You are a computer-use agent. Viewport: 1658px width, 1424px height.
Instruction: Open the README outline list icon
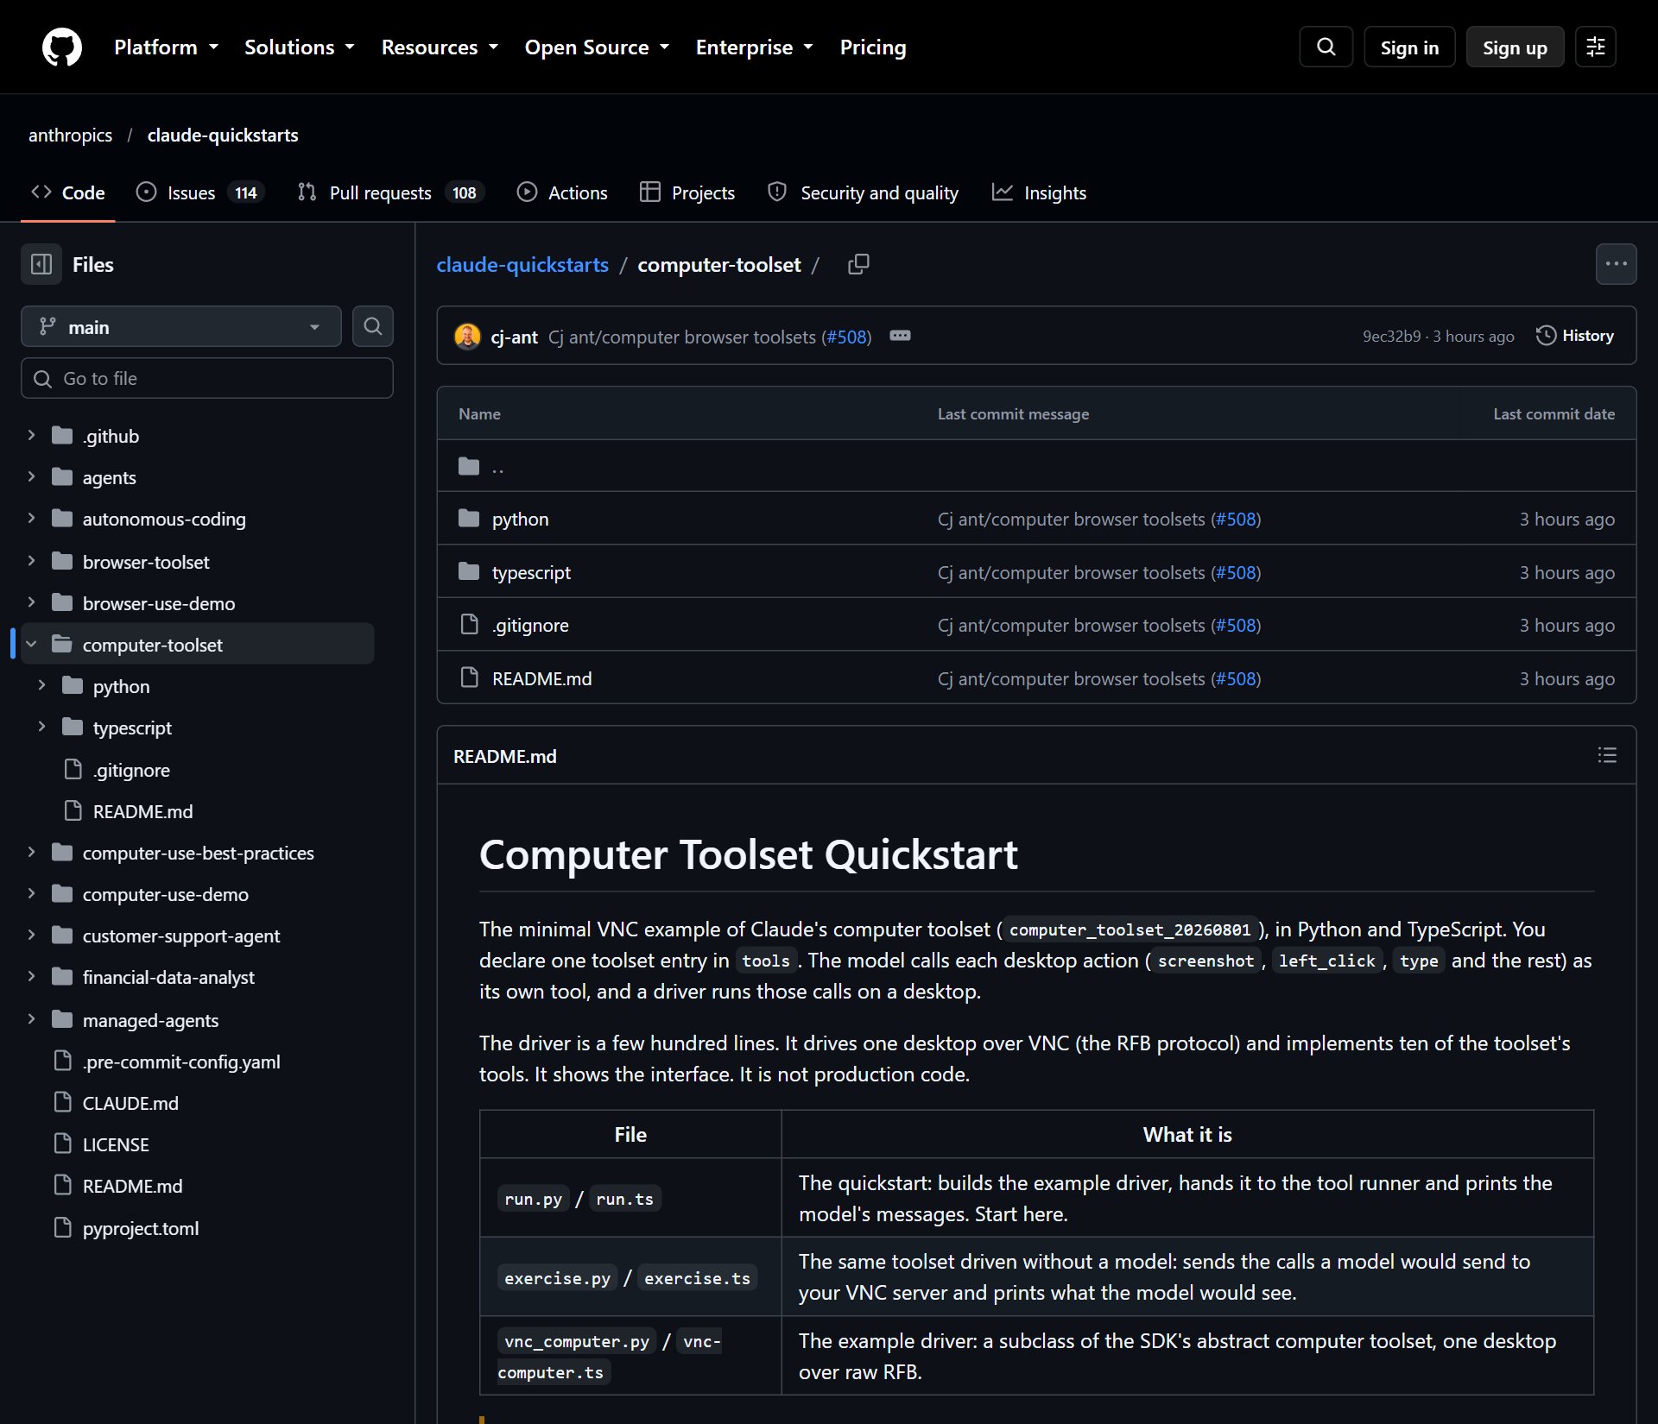tap(1606, 755)
